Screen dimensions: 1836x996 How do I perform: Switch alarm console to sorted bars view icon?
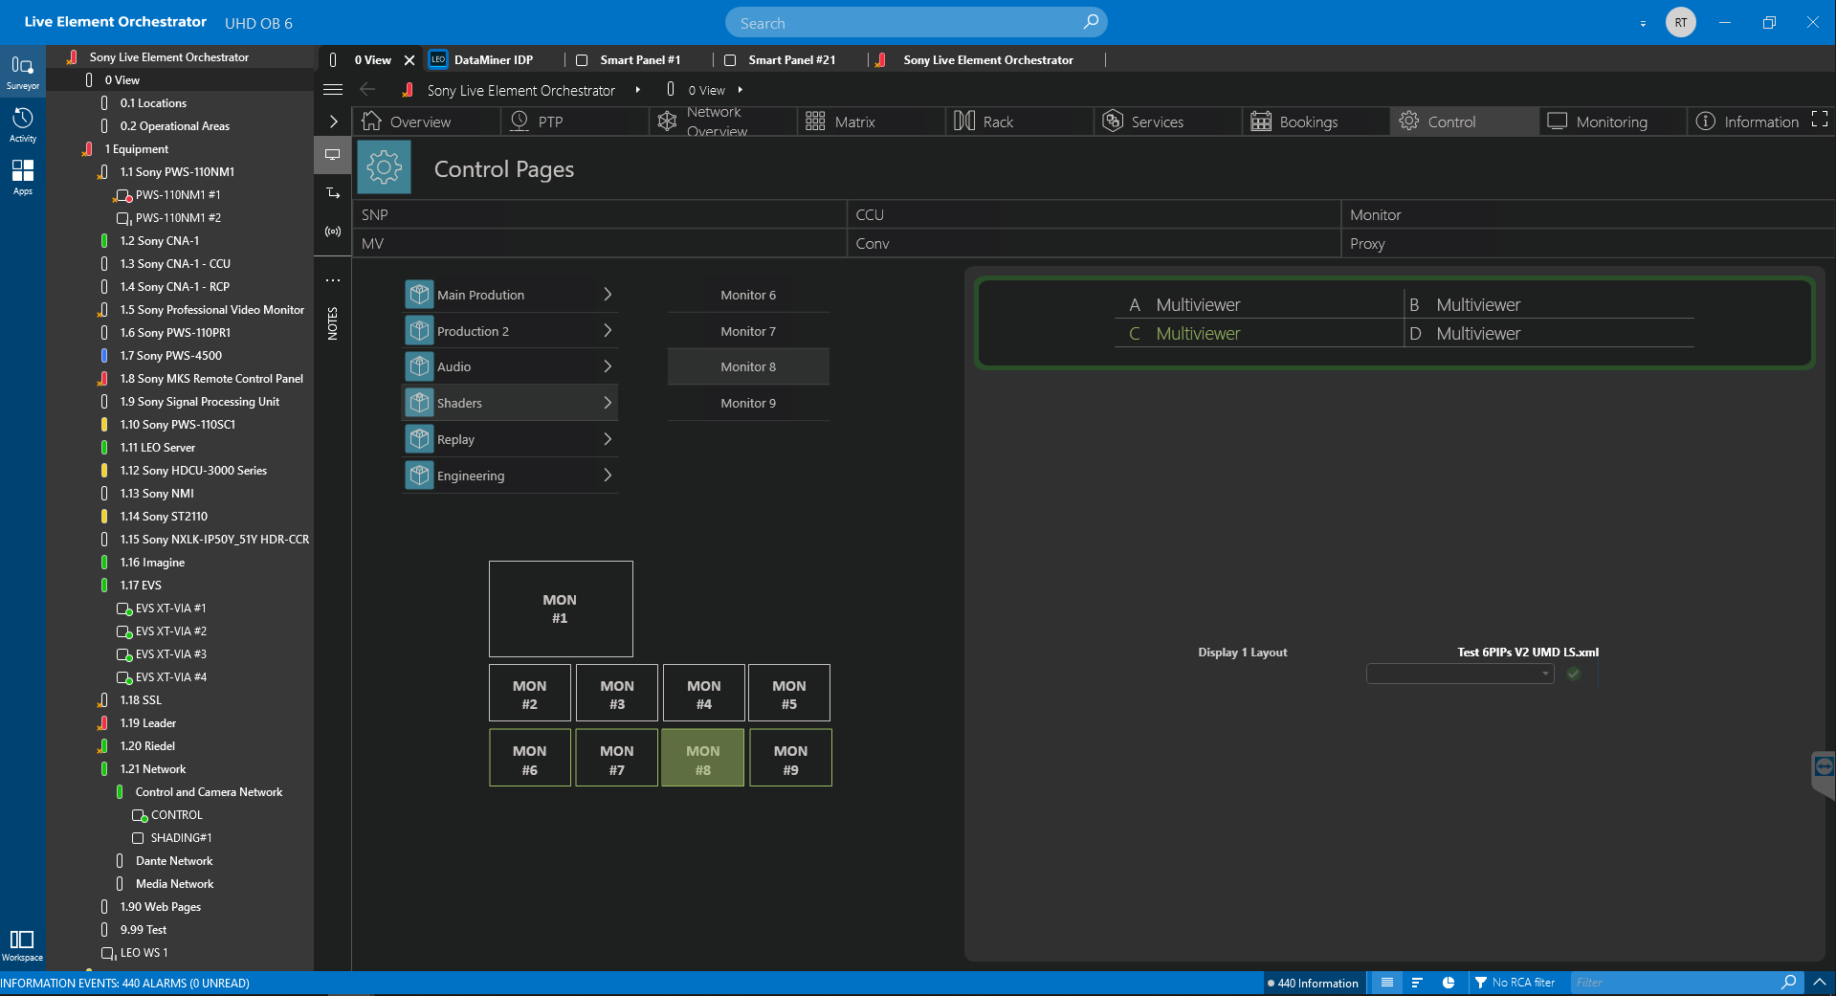(x=1417, y=983)
